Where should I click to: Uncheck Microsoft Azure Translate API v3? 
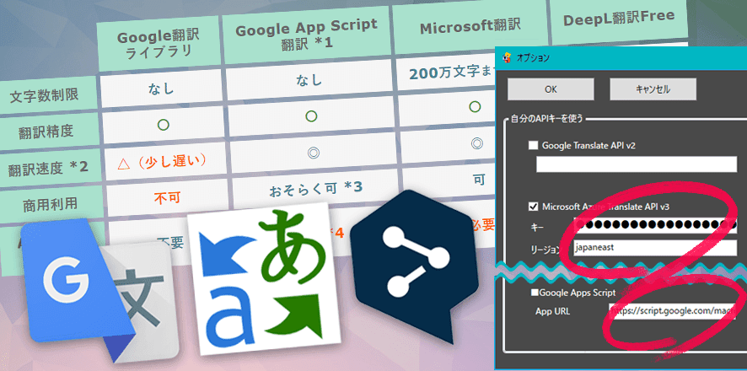tap(533, 207)
